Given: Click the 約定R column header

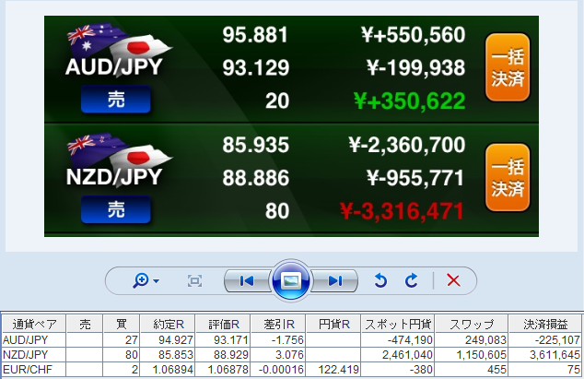Looking at the screenshot, I should 168,324.
